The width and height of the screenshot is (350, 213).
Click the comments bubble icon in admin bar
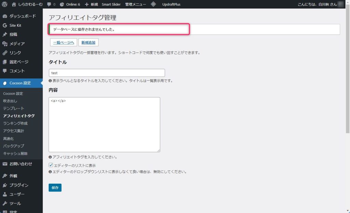coord(49,4)
